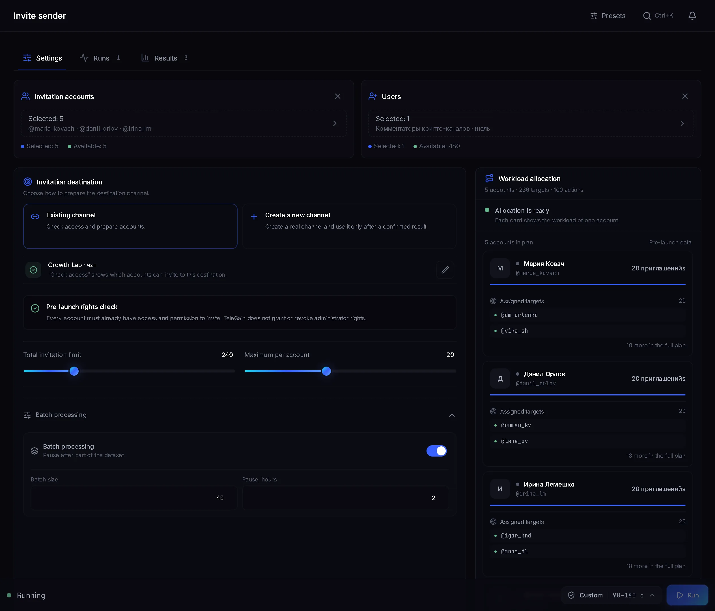The height and width of the screenshot is (611, 715).
Task: Click the Batch size input field
Action: 134,498
